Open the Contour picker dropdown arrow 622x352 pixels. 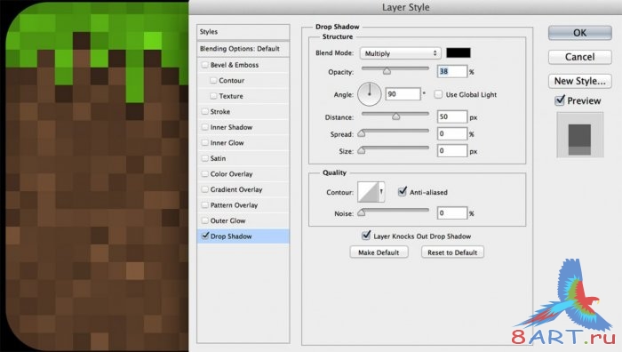point(381,192)
